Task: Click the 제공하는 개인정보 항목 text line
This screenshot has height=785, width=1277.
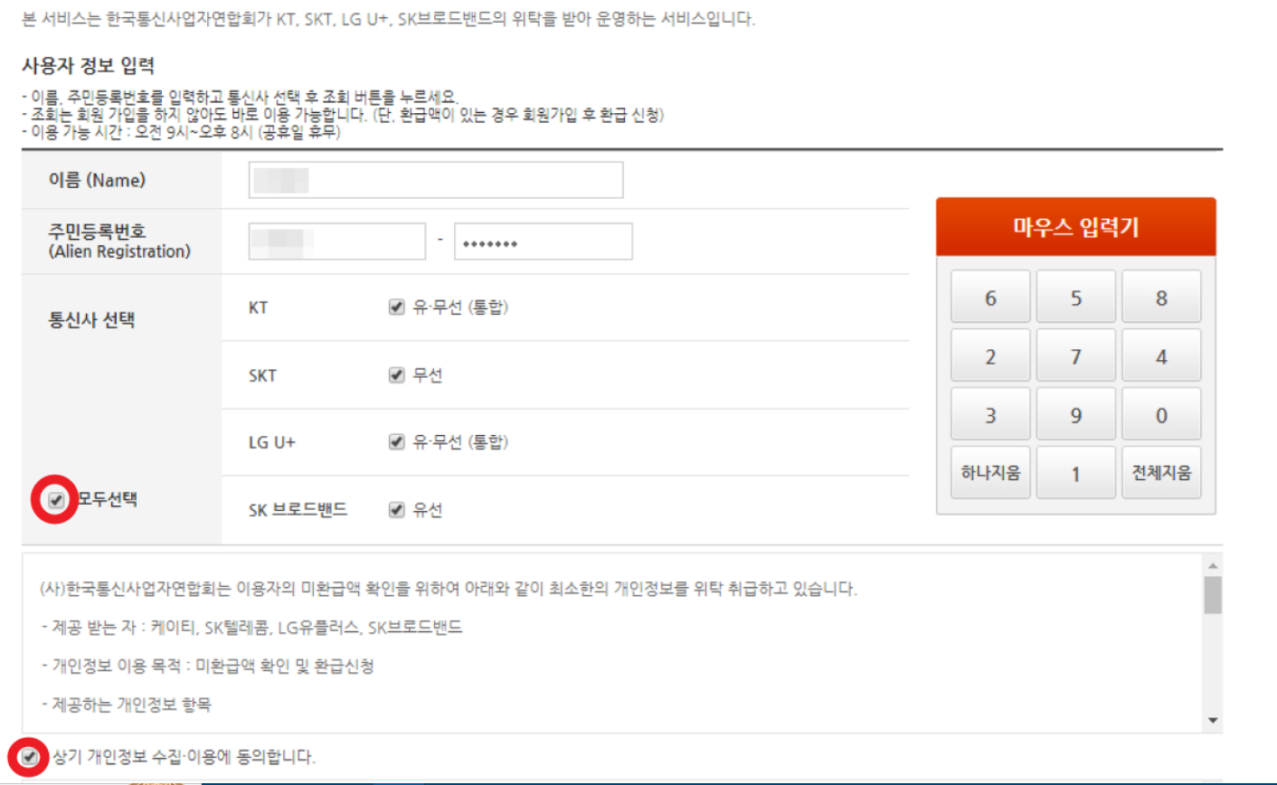Action: click(x=127, y=704)
